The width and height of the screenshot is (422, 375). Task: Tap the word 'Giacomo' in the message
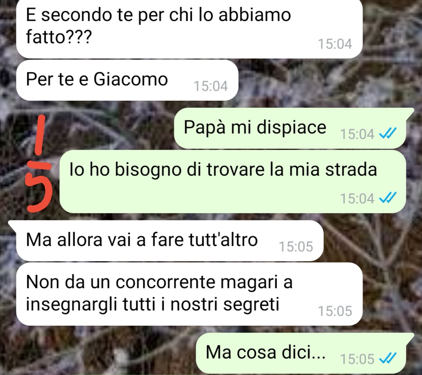click(x=131, y=79)
